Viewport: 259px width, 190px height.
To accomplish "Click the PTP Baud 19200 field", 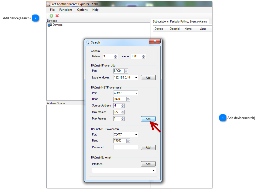I will click(120, 141).
